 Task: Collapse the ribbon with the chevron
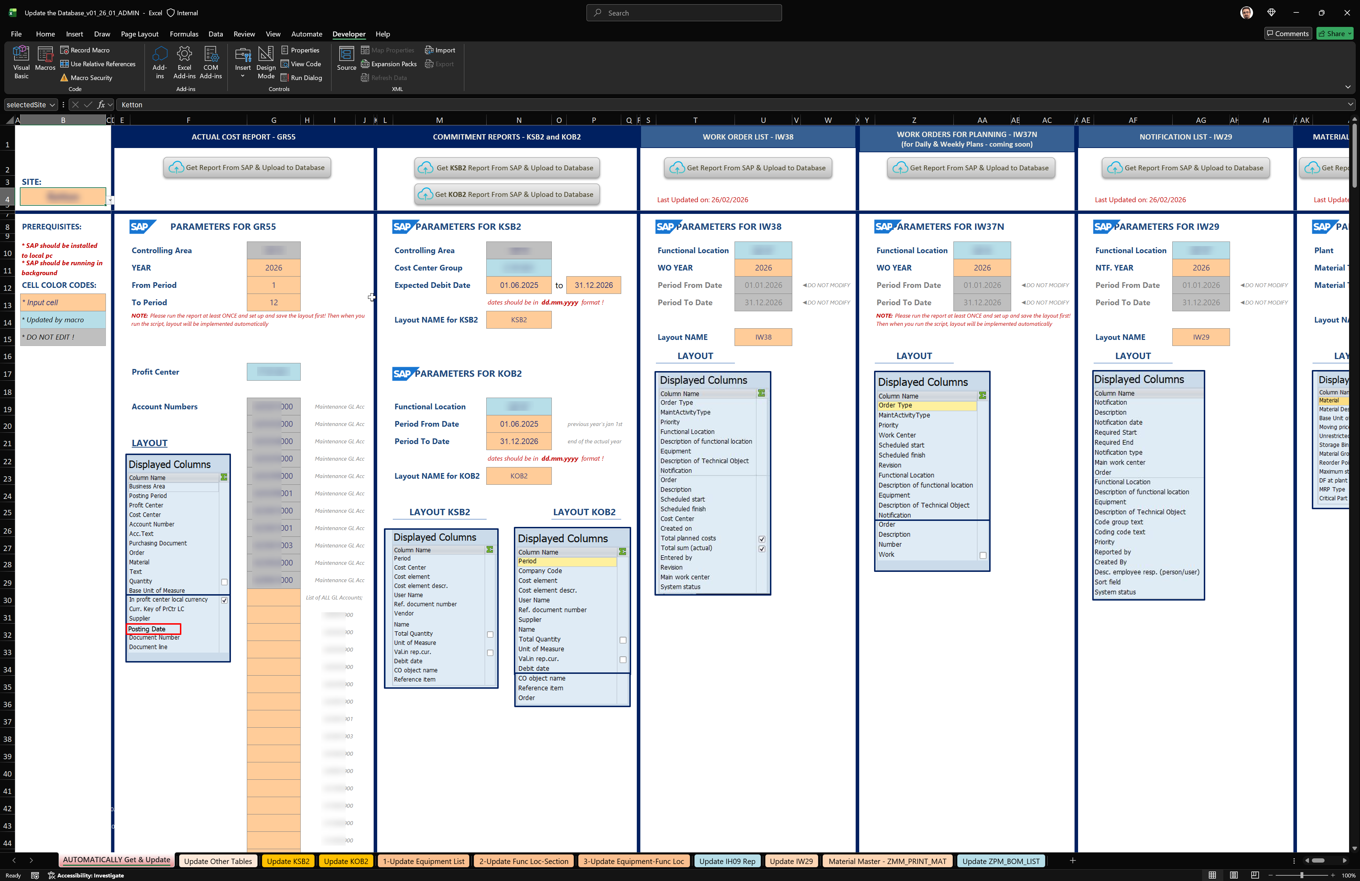click(x=1349, y=87)
